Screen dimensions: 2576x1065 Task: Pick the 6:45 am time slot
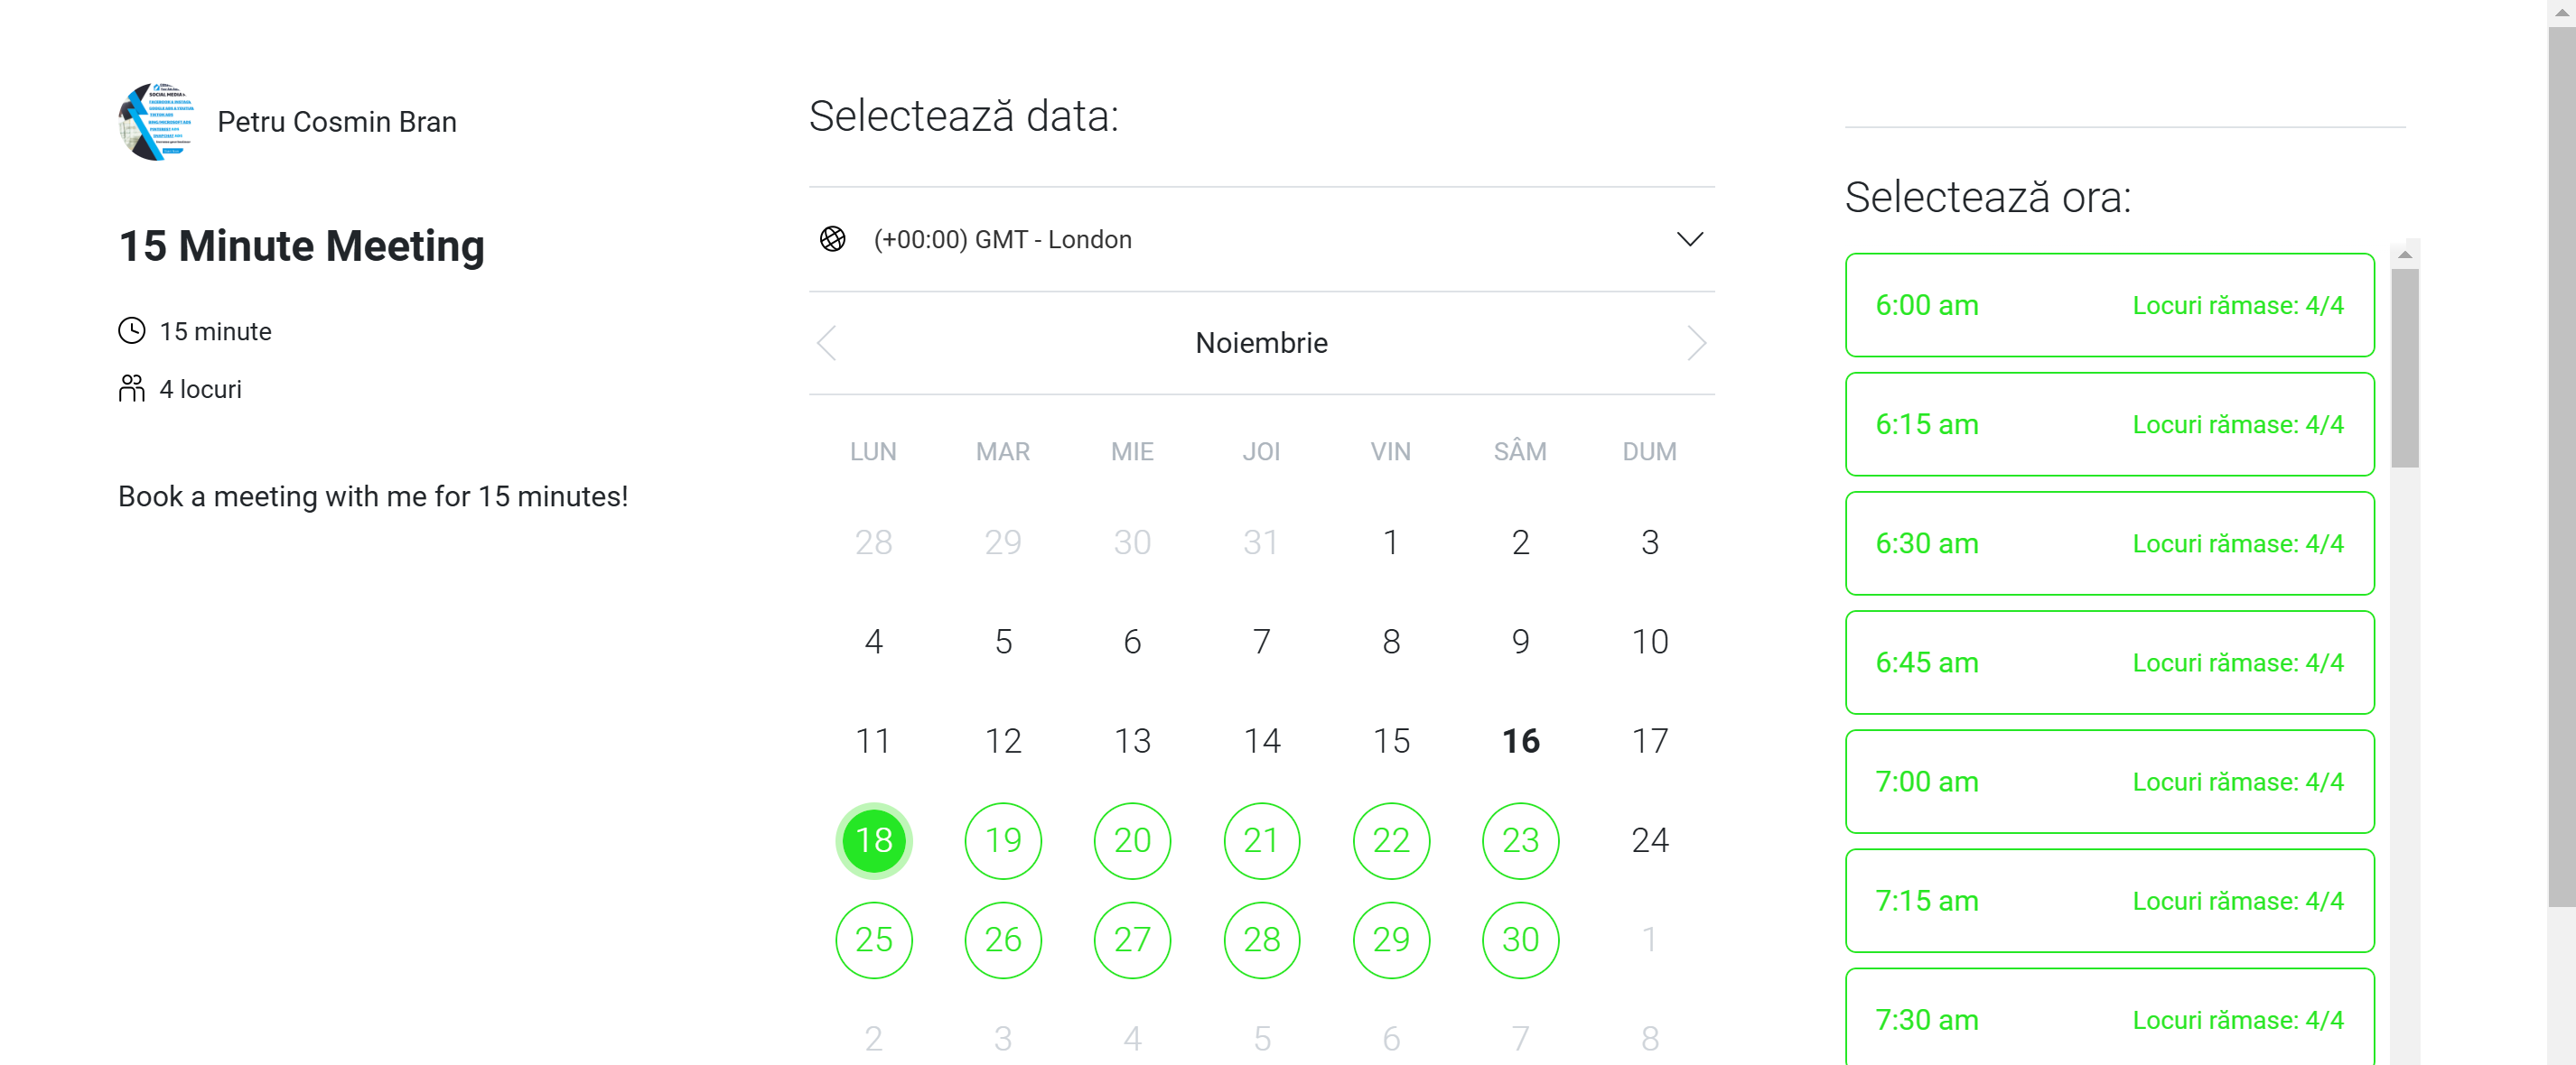[2109, 662]
